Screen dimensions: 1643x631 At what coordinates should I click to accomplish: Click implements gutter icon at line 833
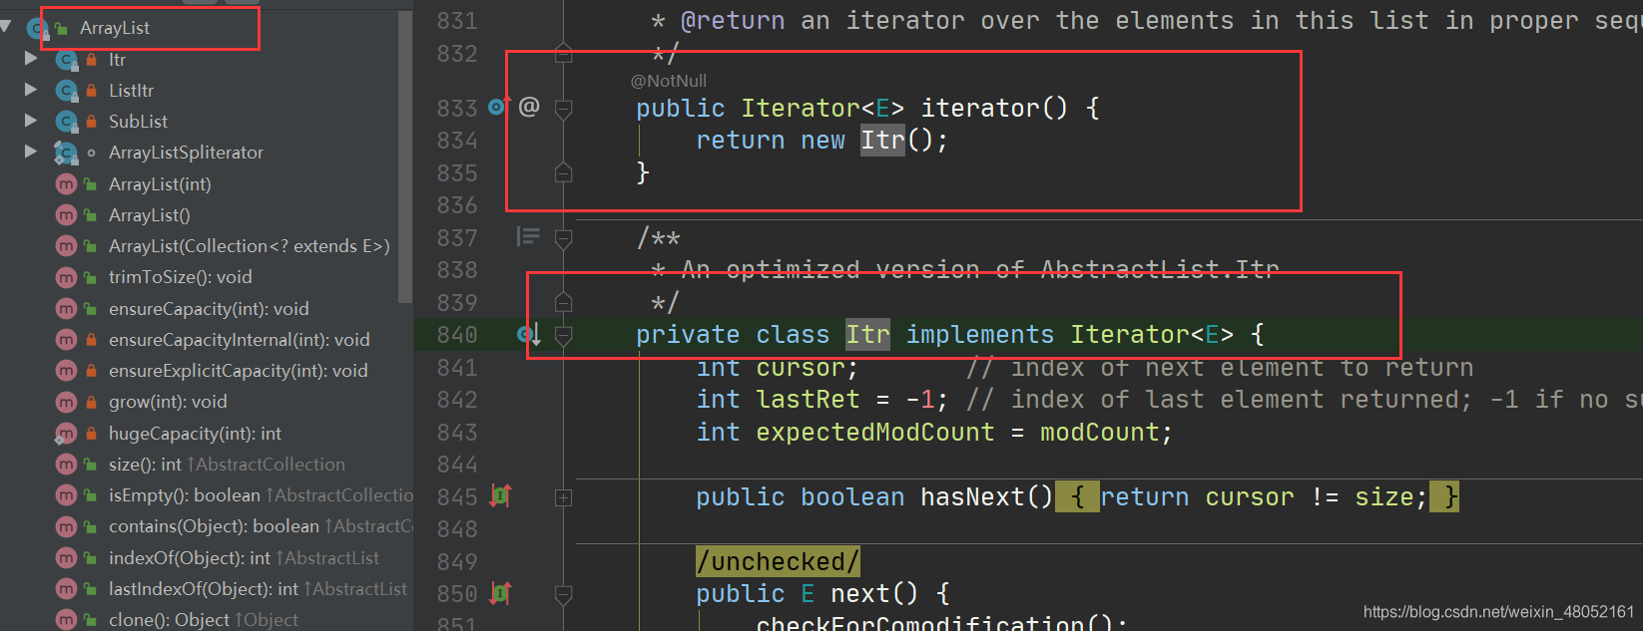[x=499, y=105]
